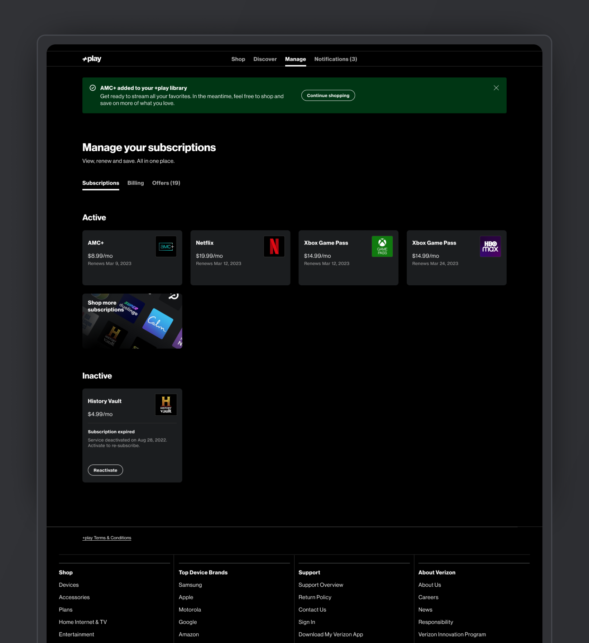Image resolution: width=589 pixels, height=643 pixels.
Task: Click the footer Support column heading
Action: tap(309, 572)
